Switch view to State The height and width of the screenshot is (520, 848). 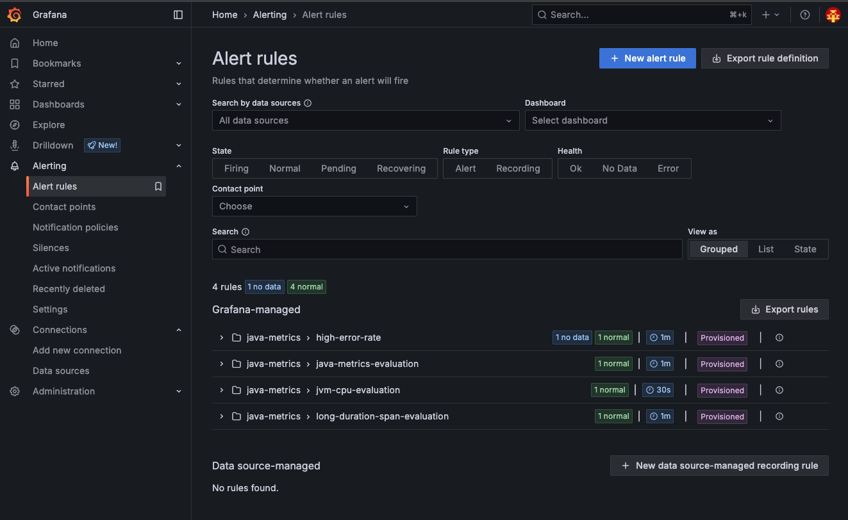805,249
